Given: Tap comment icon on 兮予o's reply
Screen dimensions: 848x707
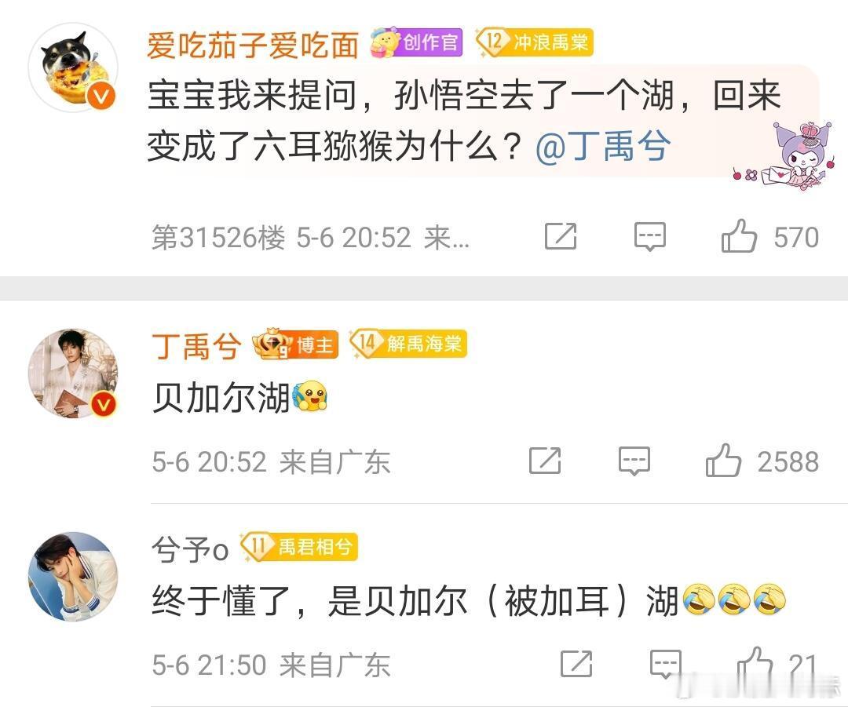Looking at the screenshot, I should click(x=666, y=664).
